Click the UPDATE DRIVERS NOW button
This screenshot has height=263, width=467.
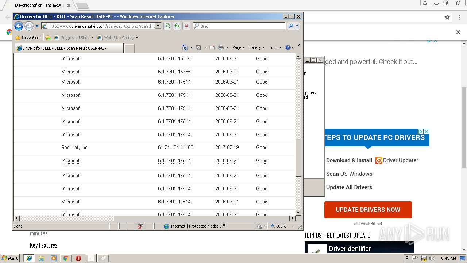(368, 210)
